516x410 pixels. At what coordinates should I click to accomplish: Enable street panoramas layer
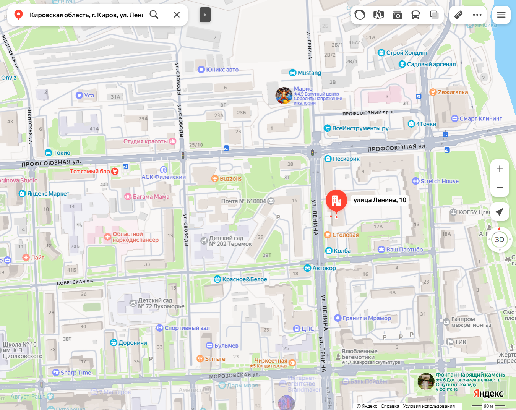coord(378,15)
